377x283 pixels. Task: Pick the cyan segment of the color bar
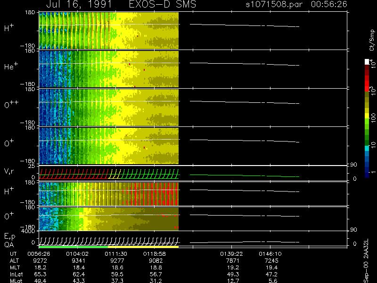point(367,148)
